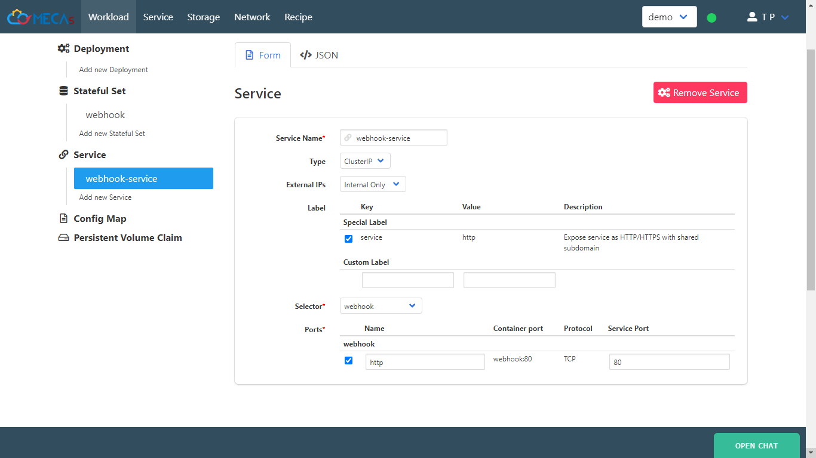
Task: Click the Service link icon in sidebar
Action: tap(63, 155)
